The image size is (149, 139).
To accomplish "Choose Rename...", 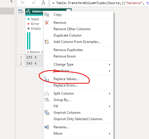I will (x=78, y=127).
